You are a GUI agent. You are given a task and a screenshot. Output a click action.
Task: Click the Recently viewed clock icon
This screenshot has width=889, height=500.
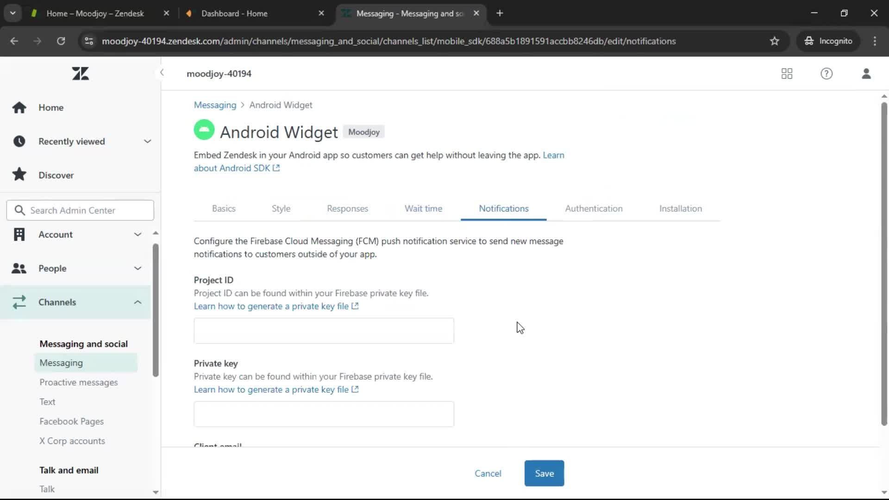tap(19, 141)
